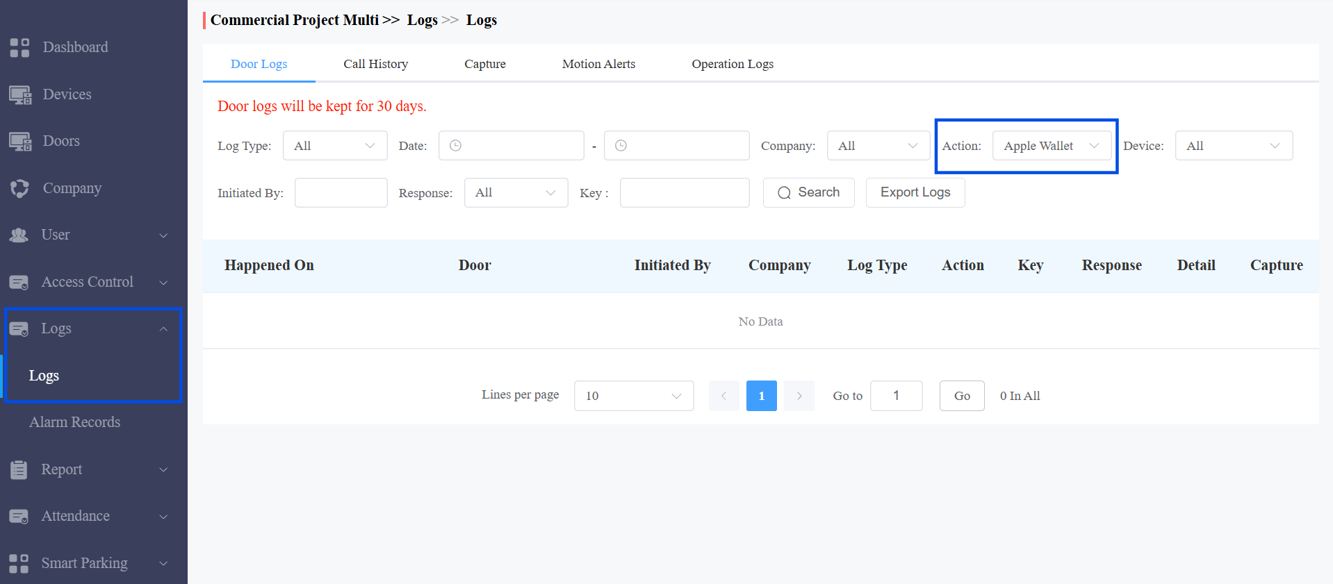Click the 0 In All count
The height and width of the screenshot is (584, 1333).
[1020, 396]
